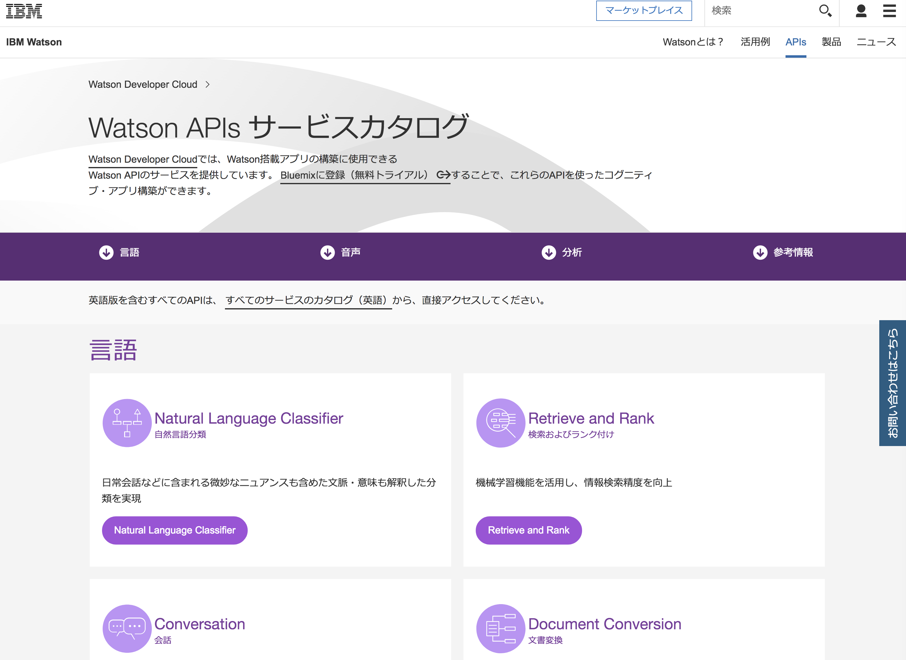Focus the 検索 search input field
This screenshot has width=906, height=660.
click(x=760, y=11)
